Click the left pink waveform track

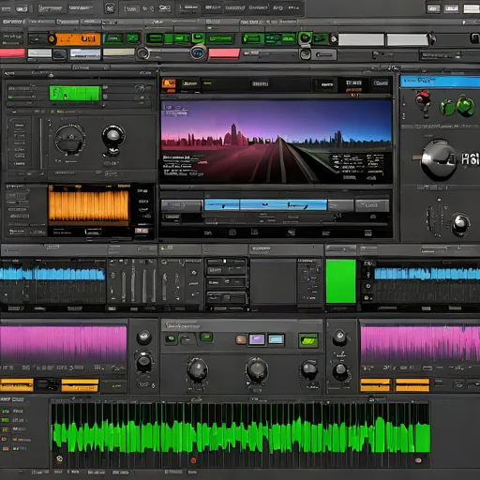pyautogui.click(x=63, y=344)
